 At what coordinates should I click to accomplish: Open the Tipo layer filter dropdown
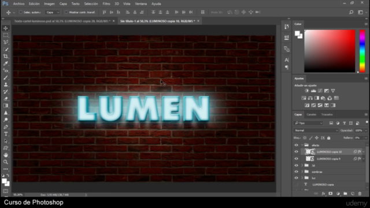pyautogui.click(x=308, y=123)
